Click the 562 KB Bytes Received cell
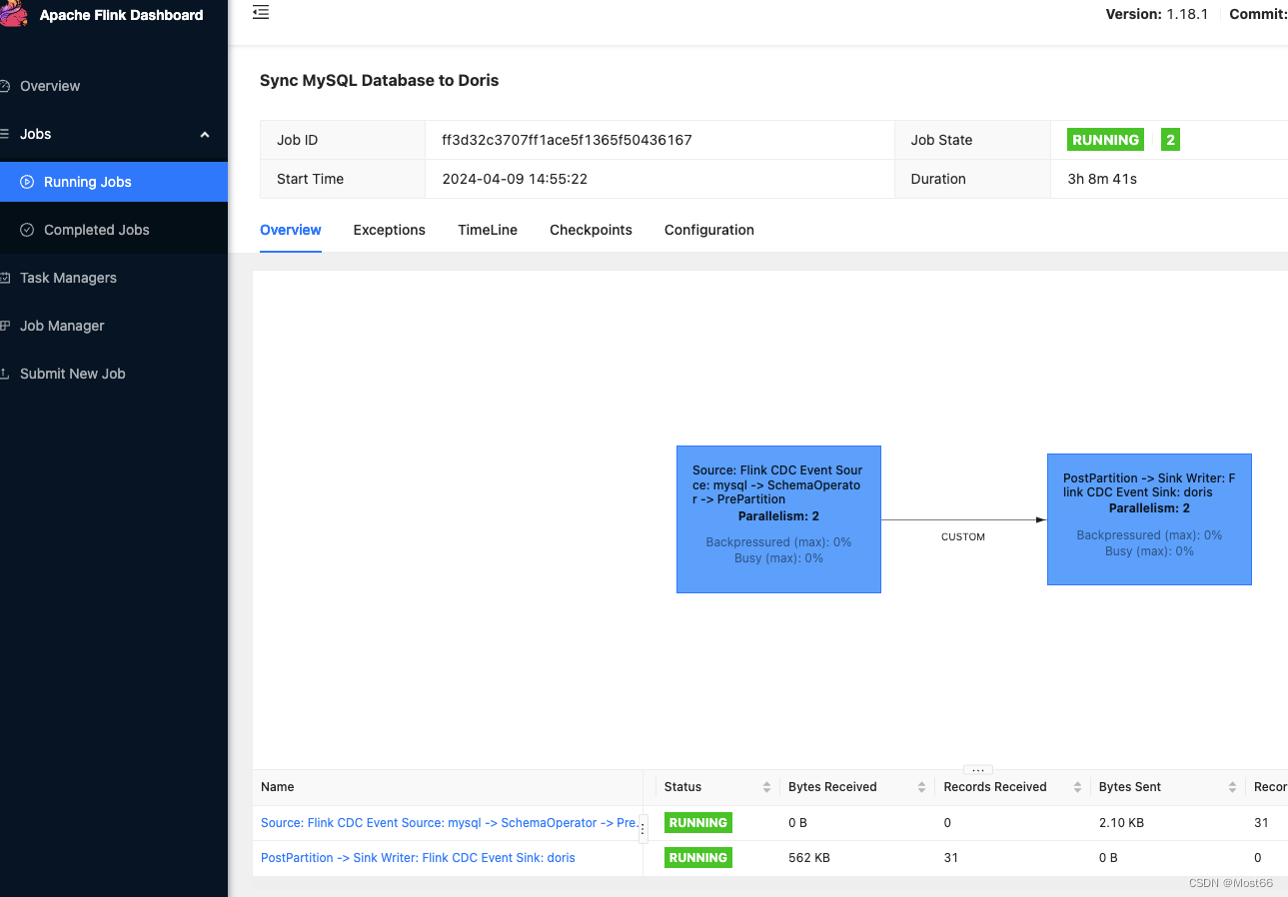This screenshot has height=897, width=1288. tap(809, 858)
